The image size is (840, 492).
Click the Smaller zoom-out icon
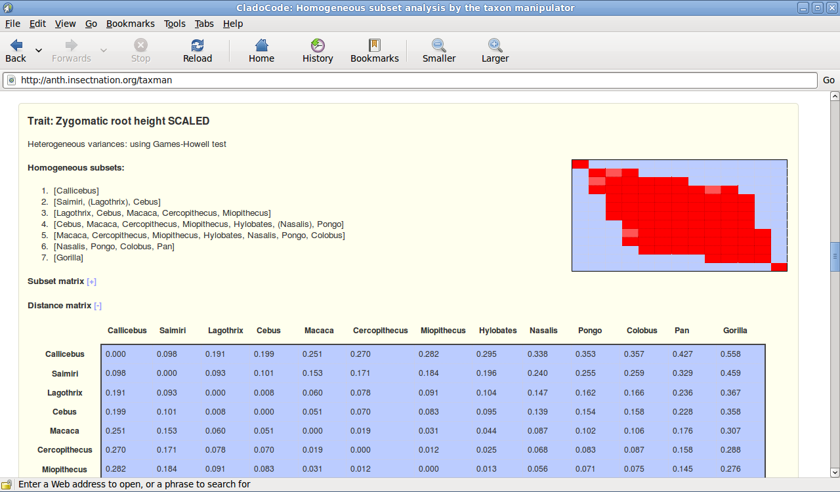click(x=439, y=45)
